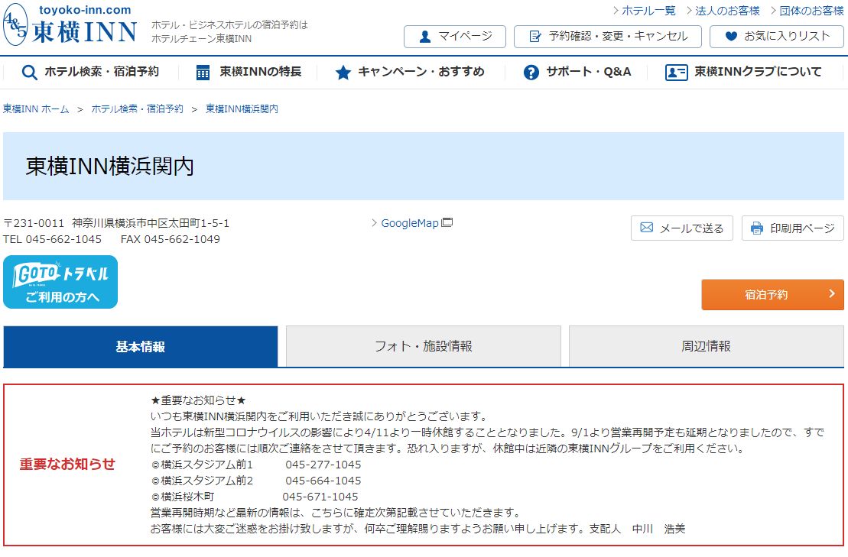Open the 団体のお客様 link
The image size is (848, 557).
point(811,11)
